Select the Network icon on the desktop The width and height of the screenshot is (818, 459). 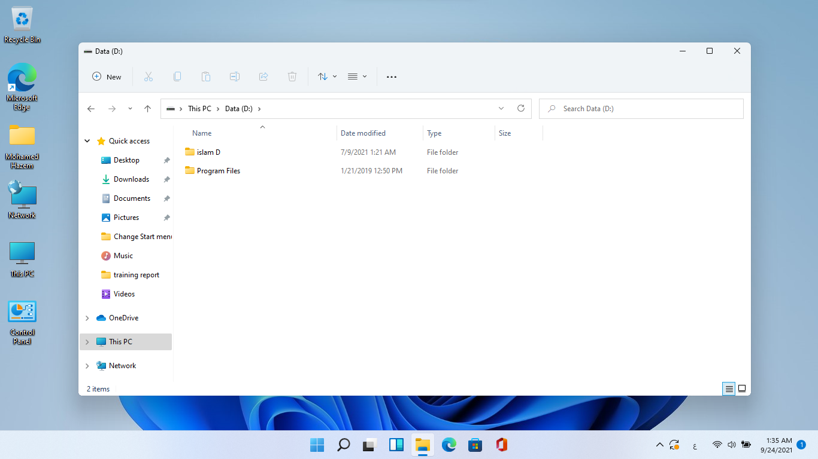[22, 200]
